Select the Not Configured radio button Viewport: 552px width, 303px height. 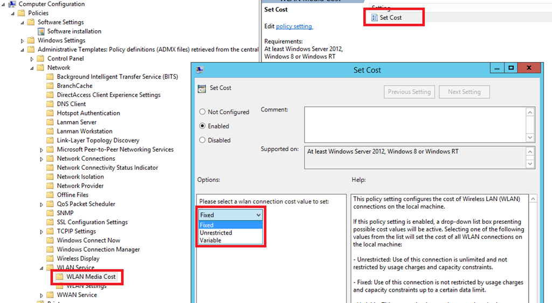tap(203, 112)
